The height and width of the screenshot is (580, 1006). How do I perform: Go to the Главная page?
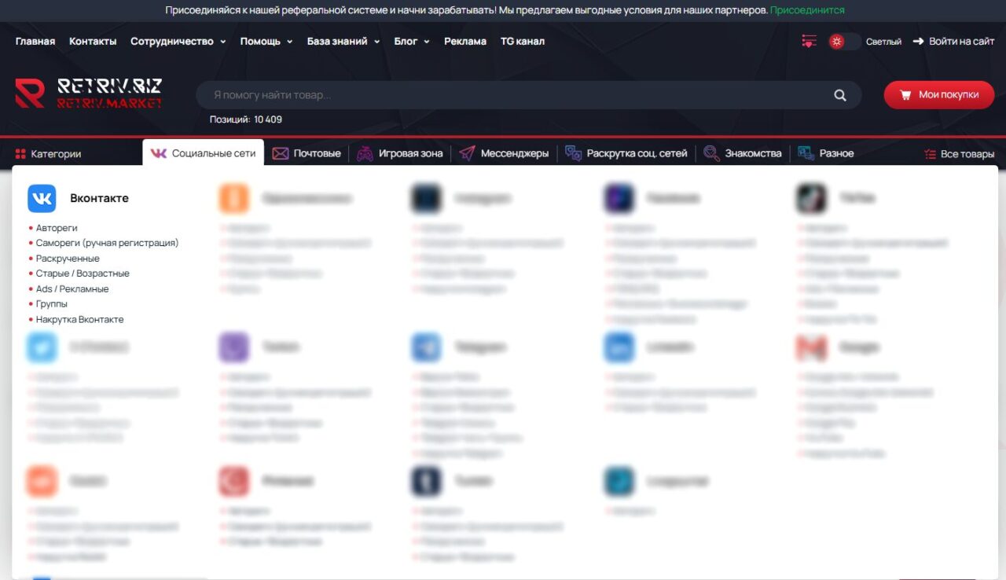(x=35, y=42)
